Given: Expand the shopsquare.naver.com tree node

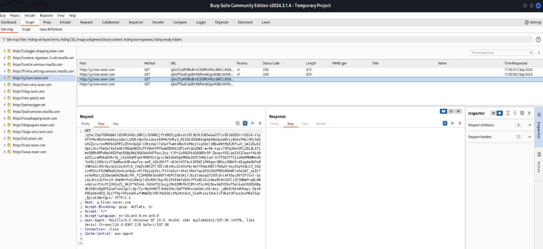Looking at the screenshot, I should pos(5,125).
